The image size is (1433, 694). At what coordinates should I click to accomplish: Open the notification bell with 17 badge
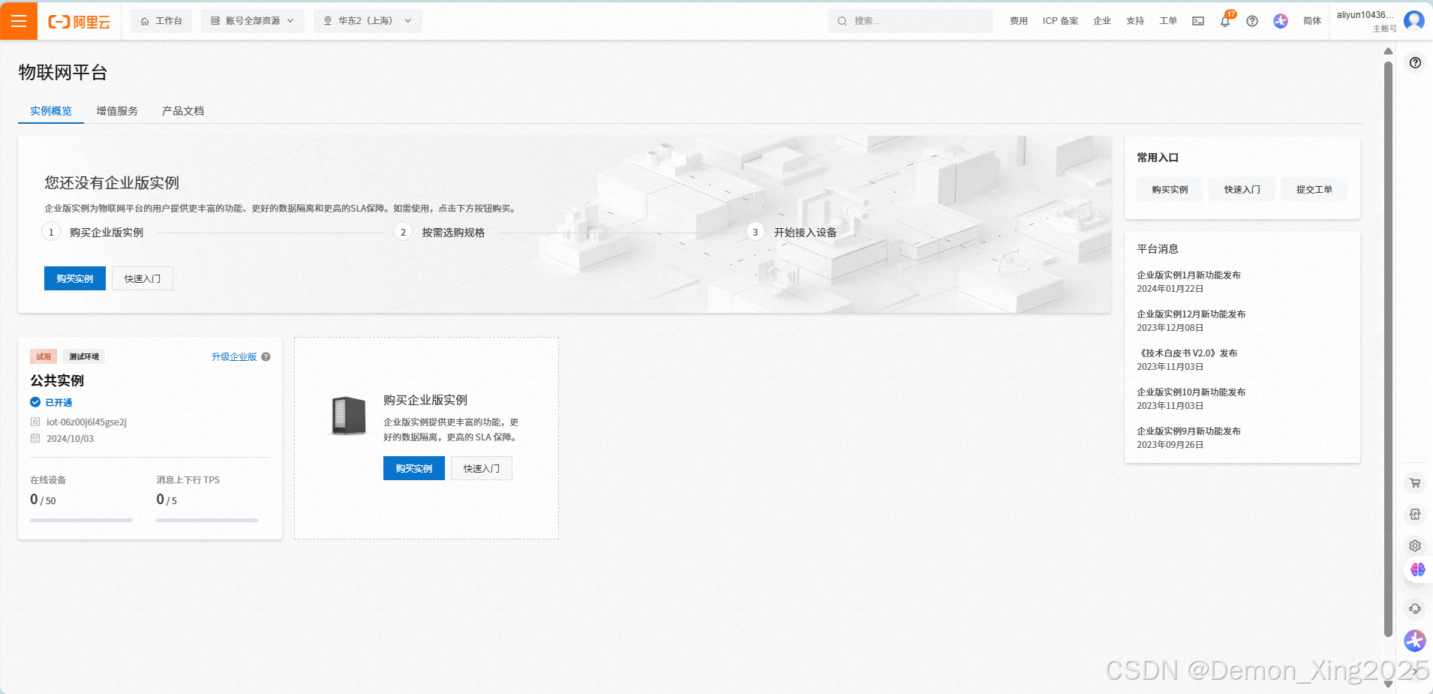tap(1225, 20)
